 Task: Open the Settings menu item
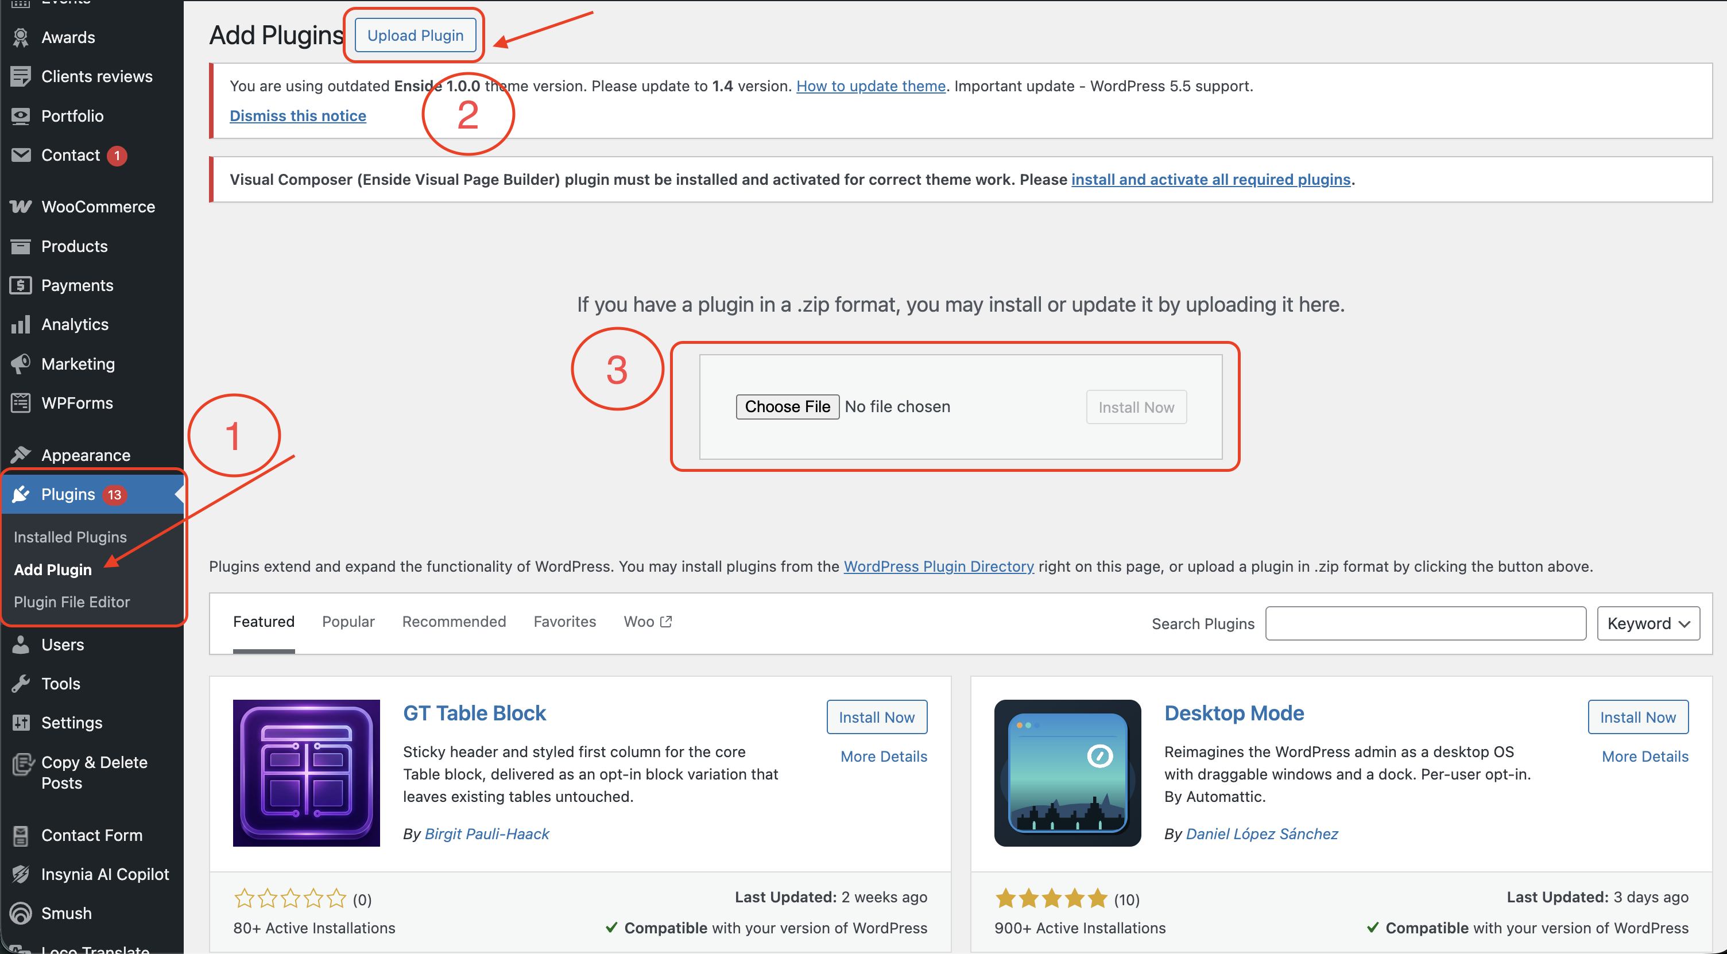(92, 723)
